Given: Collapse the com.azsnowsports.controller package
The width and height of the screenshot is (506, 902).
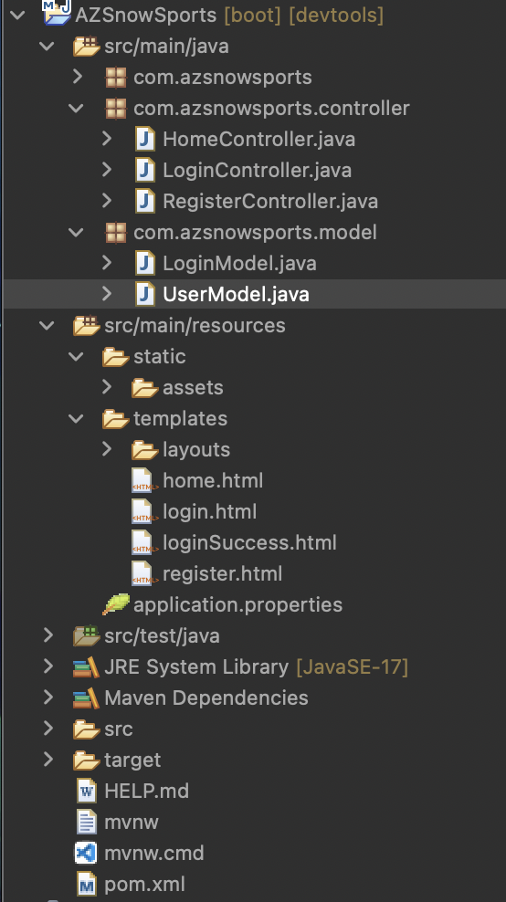Looking at the screenshot, I should click(x=77, y=108).
